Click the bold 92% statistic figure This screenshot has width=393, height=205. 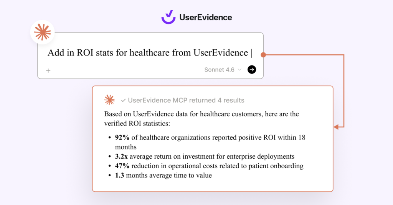tap(122, 137)
